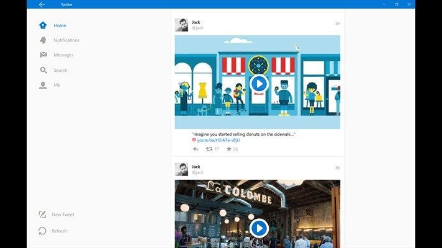Viewport: 442px width, 248px height.
Task: Click the Refresh label
Action: click(x=59, y=231)
